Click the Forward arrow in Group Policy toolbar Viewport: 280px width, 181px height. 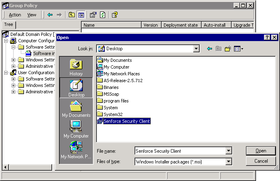click(59, 15)
